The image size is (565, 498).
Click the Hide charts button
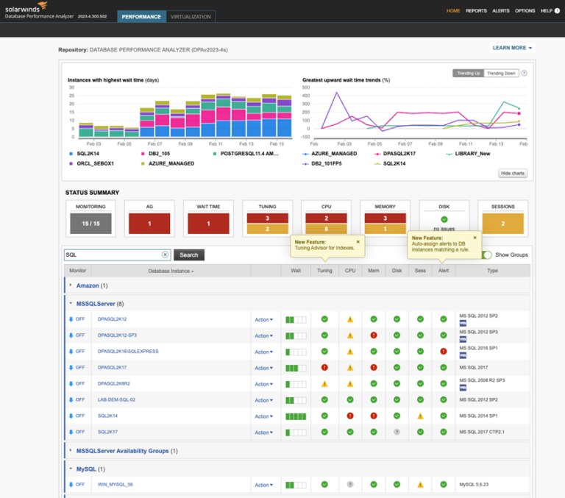(512, 174)
